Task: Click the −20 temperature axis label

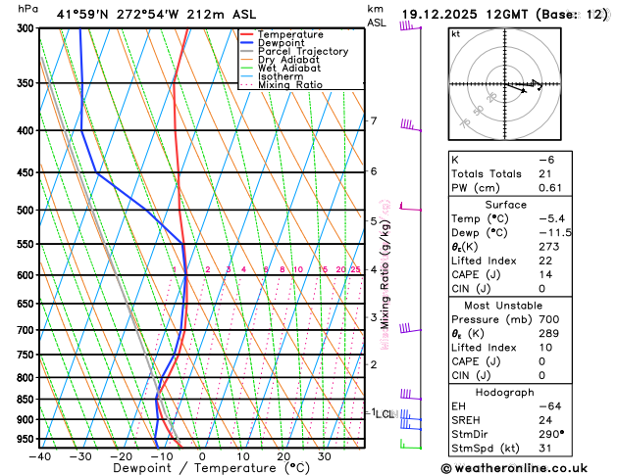Action: pyautogui.click(x=121, y=456)
